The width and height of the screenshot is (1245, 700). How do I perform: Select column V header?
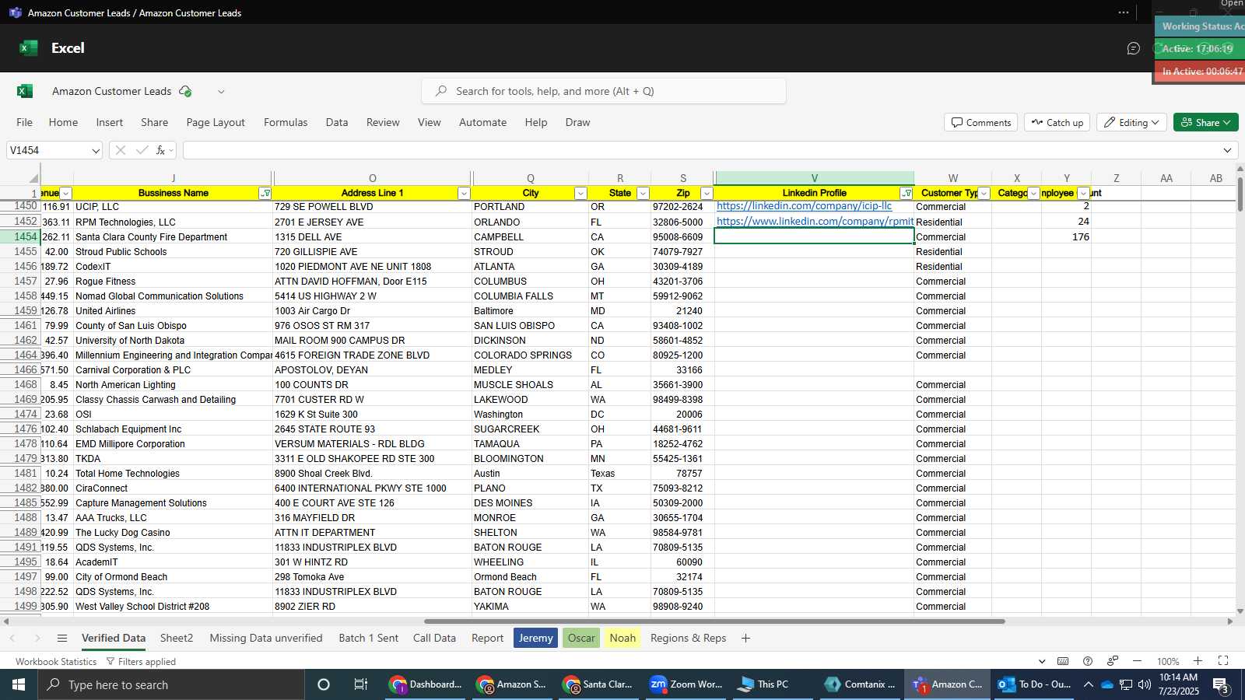(x=815, y=178)
